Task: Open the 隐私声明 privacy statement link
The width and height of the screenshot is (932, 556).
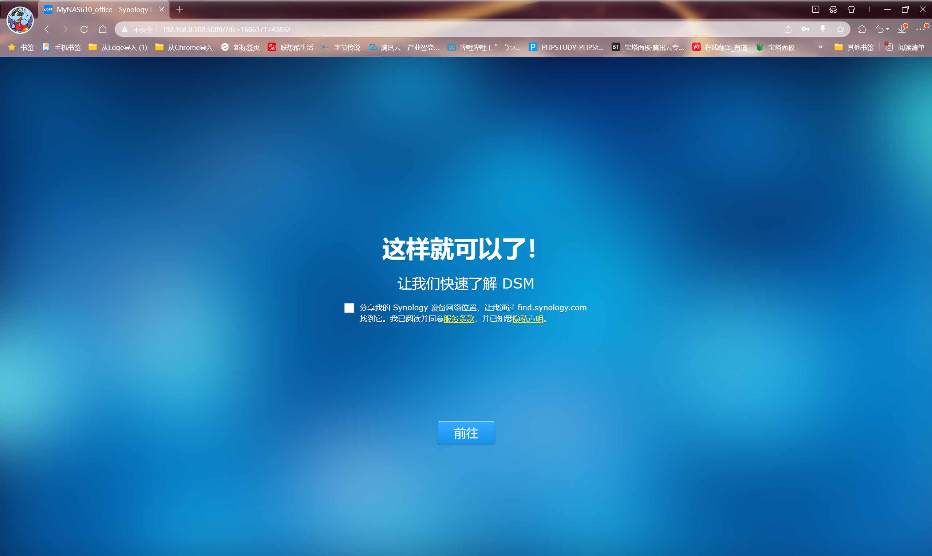Action: tap(528, 318)
